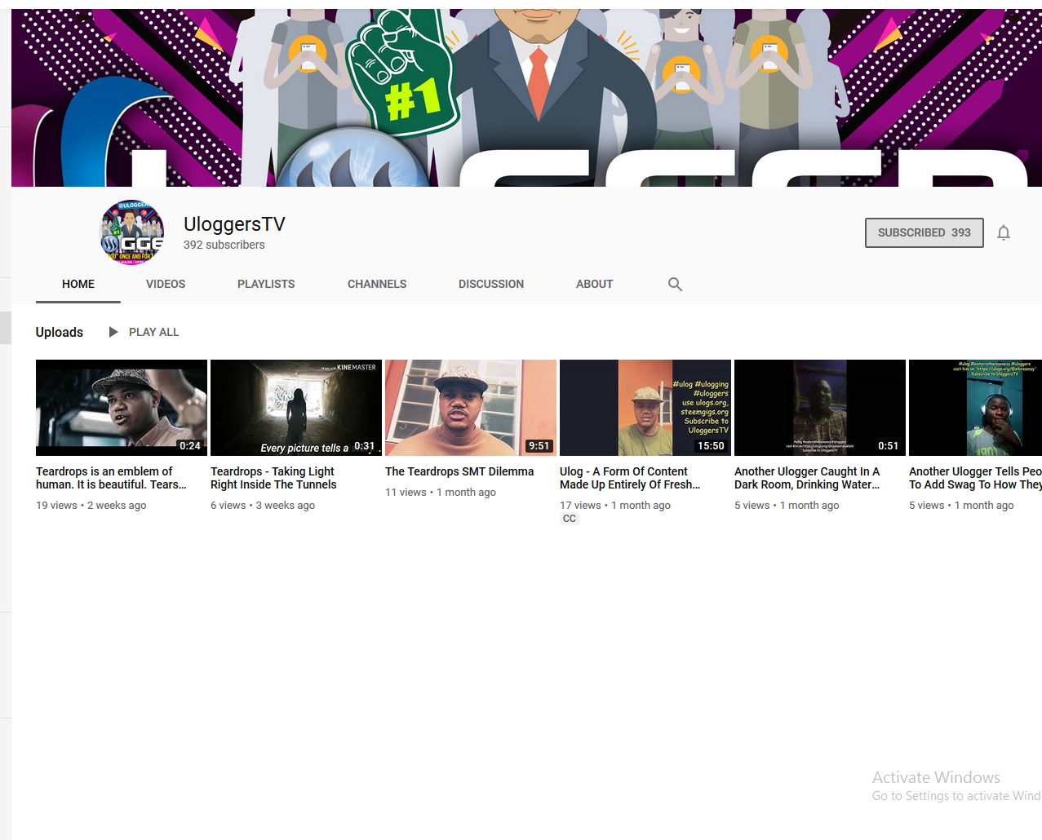Open the PLAYLISTS tab
The image size is (1042, 840).
pos(266,284)
